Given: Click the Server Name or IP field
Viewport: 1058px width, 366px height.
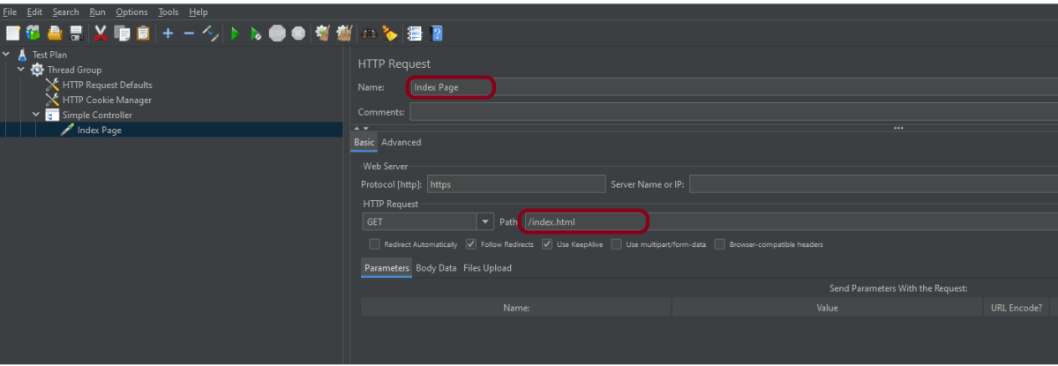Looking at the screenshot, I should [x=872, y=184].
